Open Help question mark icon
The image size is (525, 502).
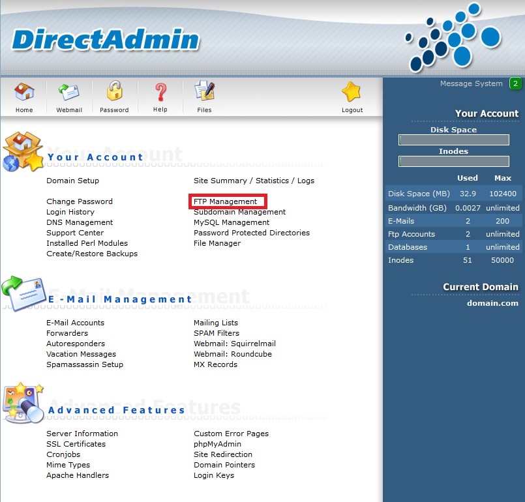(160, 92)
